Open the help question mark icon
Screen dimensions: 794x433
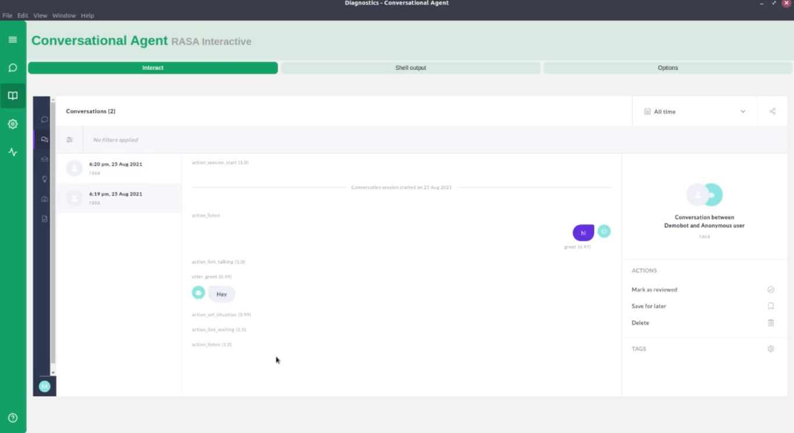(13, 418)
